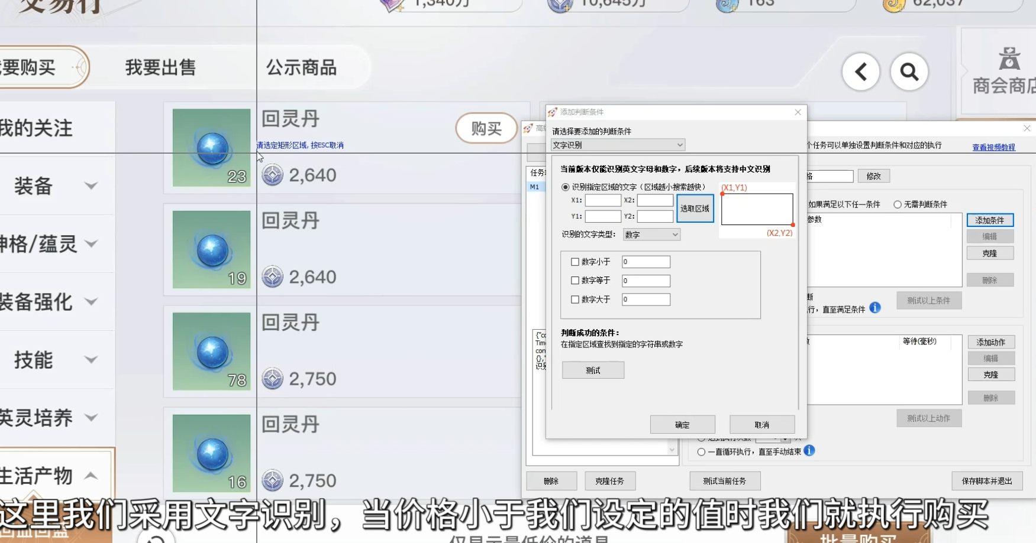The image size is (1036, 543).
Task: Expand the 技能 category chevron
Action: click(91, 360)
